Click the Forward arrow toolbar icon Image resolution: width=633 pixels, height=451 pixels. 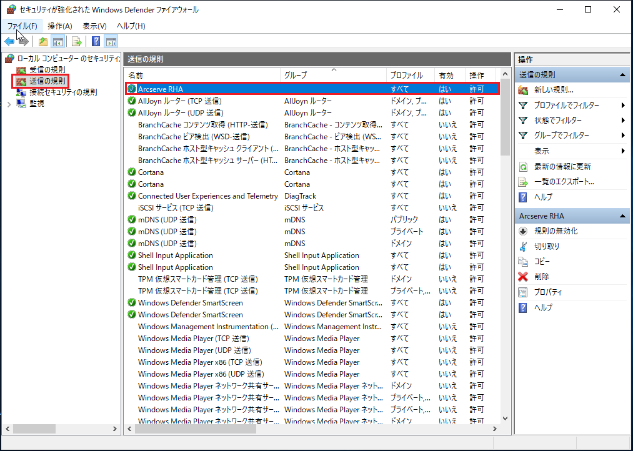point(24,42)
